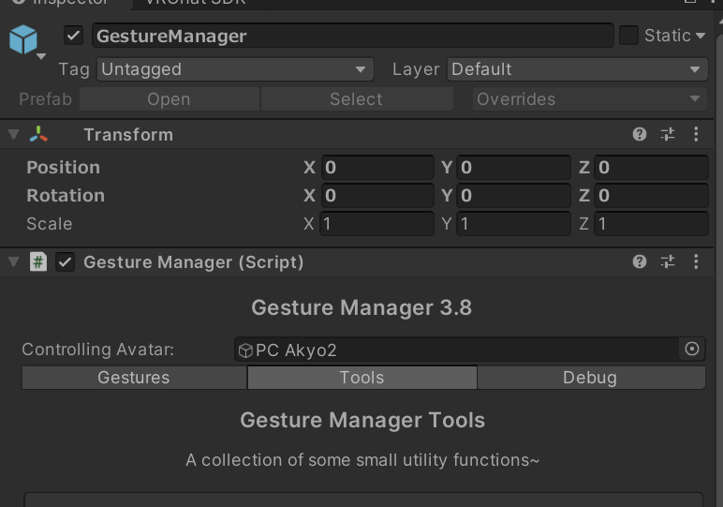Open Gesture Manager preset sliders icon

point(667,261)
